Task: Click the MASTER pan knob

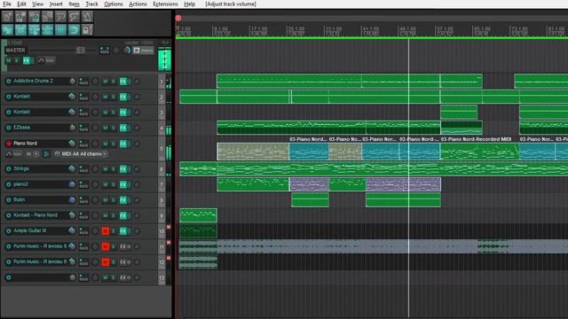Action: click(127, 51)
